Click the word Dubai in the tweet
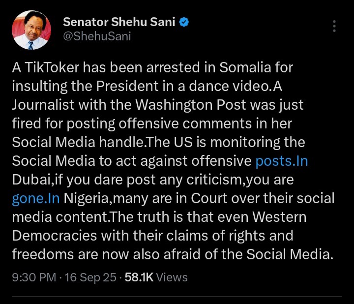The width and height of the screenshot is (354, 304). (29, 180)
